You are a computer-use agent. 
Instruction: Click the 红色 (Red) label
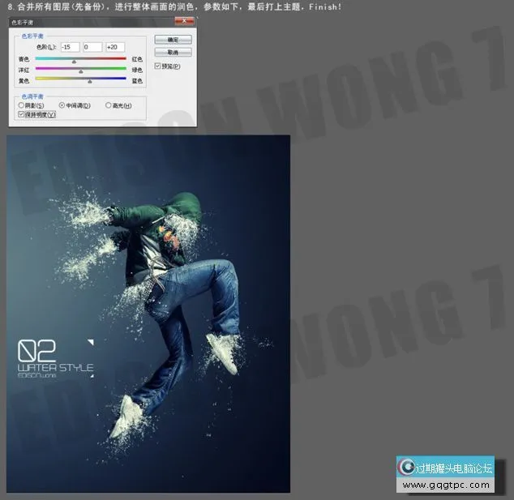tap(137, 59)
